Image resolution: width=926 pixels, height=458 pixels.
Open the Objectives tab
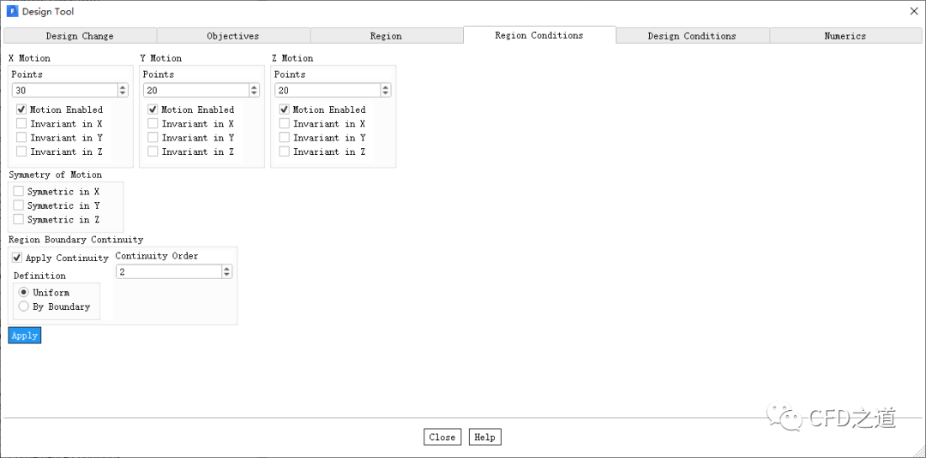[233, 36]
